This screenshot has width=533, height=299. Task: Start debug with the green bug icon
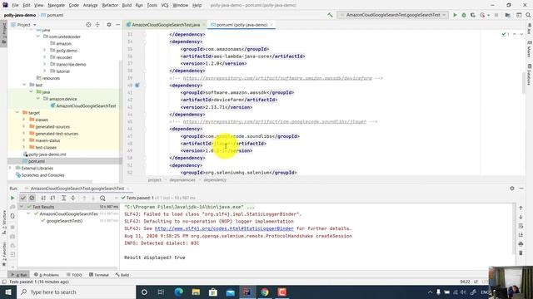coord(464,15)
